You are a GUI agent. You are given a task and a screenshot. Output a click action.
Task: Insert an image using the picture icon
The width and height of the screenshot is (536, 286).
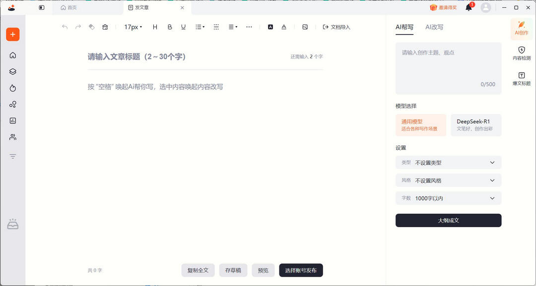tap(305, 27)
